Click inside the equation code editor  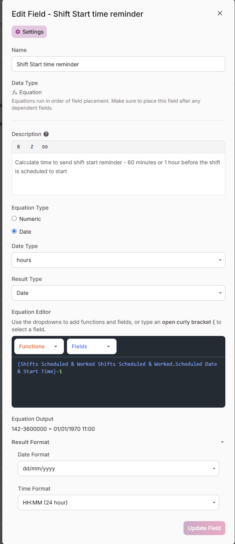(x=118, y=387)
